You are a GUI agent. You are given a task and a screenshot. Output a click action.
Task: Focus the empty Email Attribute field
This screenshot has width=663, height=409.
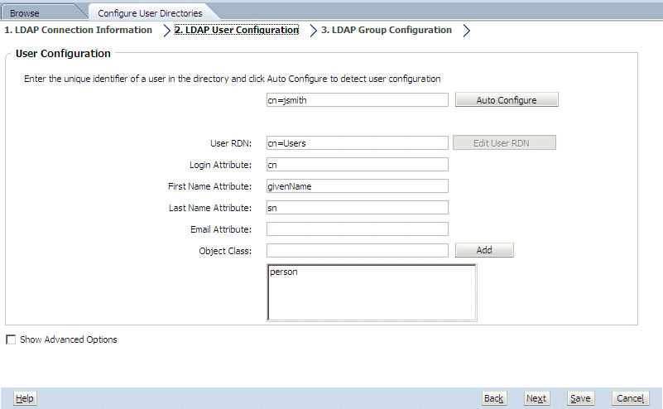(357, 229)
